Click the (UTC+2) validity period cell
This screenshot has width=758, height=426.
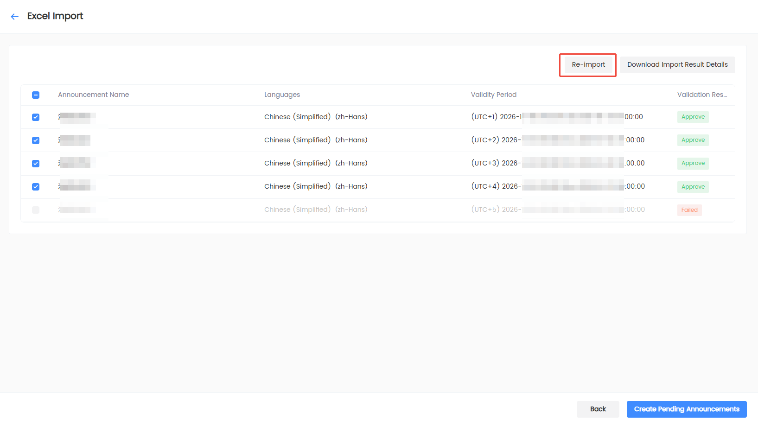point(558,140)
